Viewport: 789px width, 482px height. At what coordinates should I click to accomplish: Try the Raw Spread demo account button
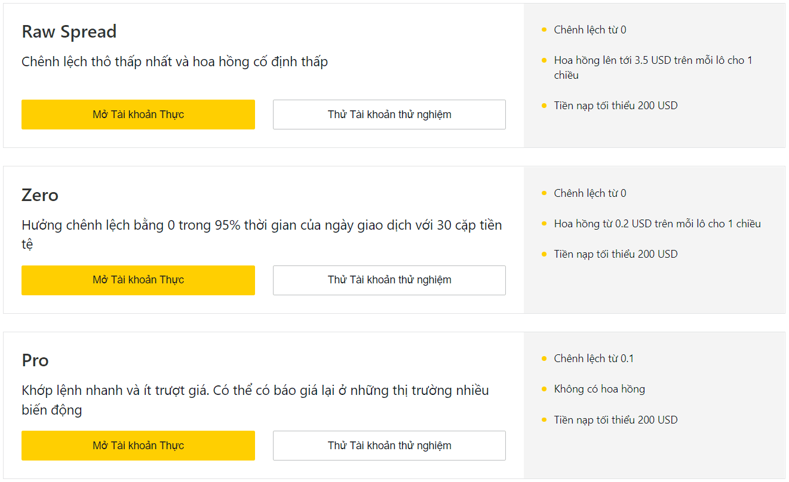click(x=389, y=115)
